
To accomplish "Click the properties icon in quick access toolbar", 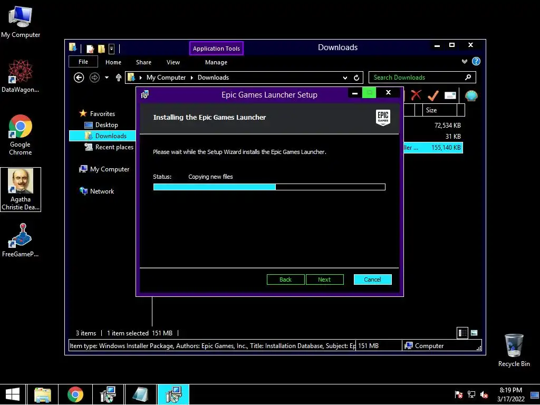I will click(90, 49).
